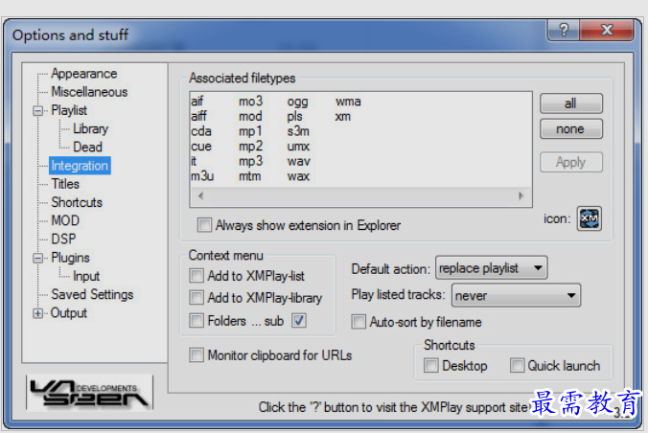Click the filetypes scrollbar right arrow
This screenshot has height=433, width=648.
tap(521, 195)
